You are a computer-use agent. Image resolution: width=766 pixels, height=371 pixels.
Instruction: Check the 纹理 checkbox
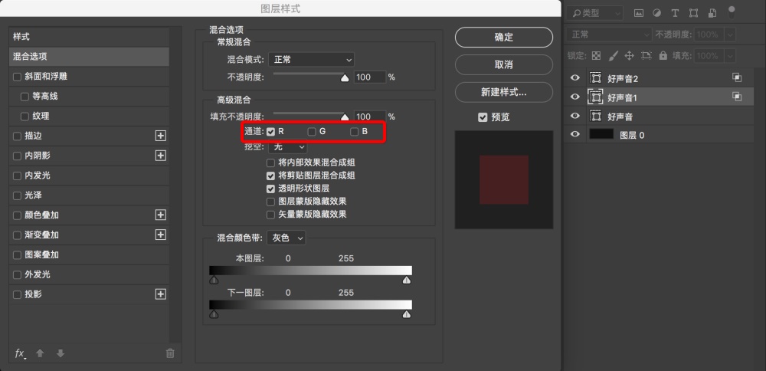coord(25,117)
